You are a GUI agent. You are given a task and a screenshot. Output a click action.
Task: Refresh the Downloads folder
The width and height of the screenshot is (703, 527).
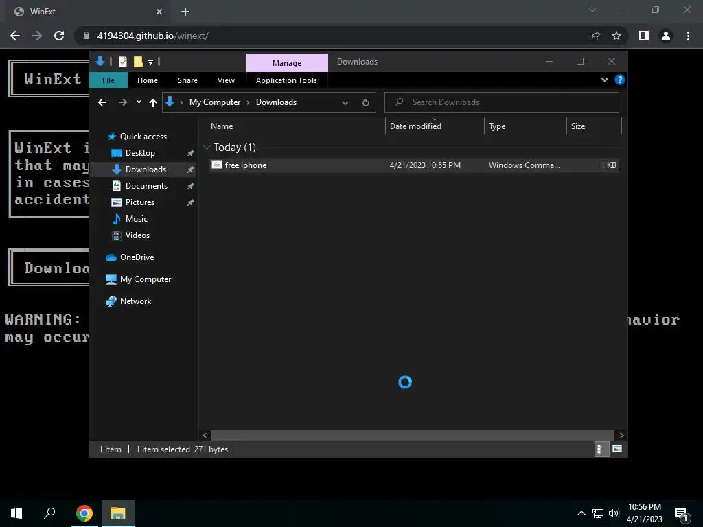pos(366,103)
